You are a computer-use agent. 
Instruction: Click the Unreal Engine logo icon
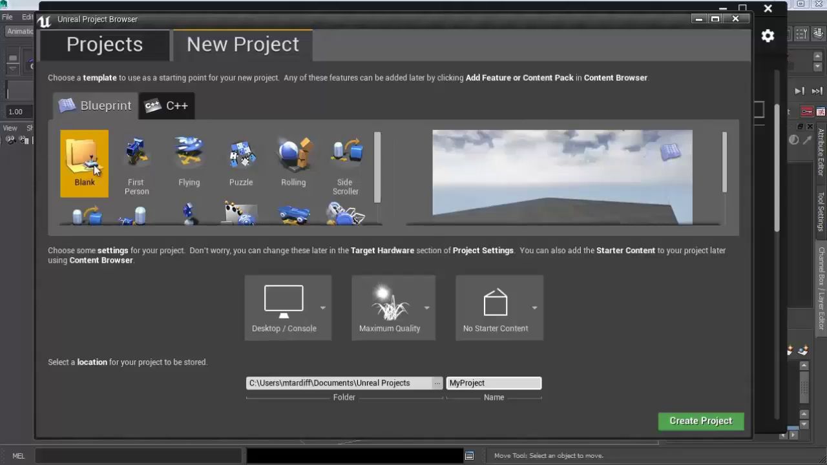coord(44,21)
